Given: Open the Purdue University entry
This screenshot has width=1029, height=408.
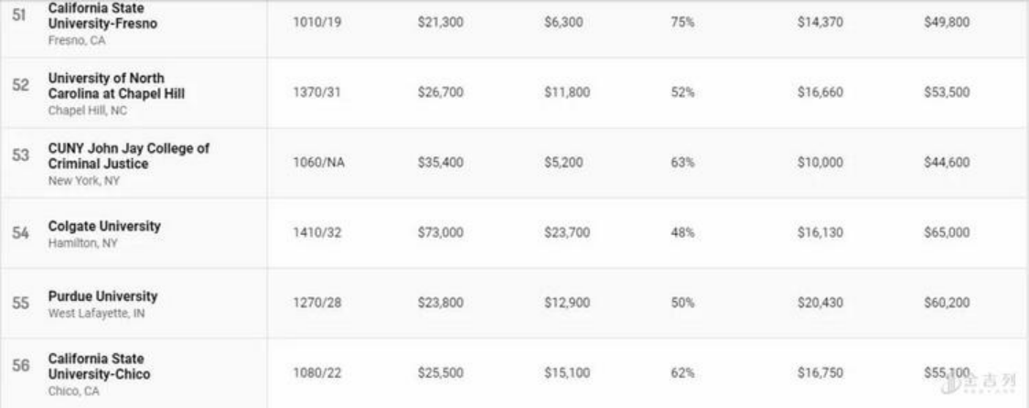Looking at the screenshot, I should coord(102,296).
